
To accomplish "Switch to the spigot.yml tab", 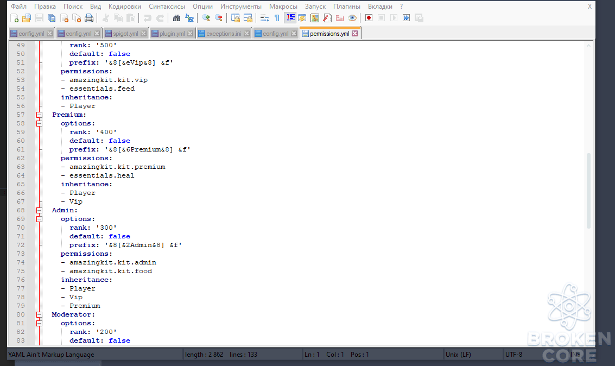I will tap(125, 34).
